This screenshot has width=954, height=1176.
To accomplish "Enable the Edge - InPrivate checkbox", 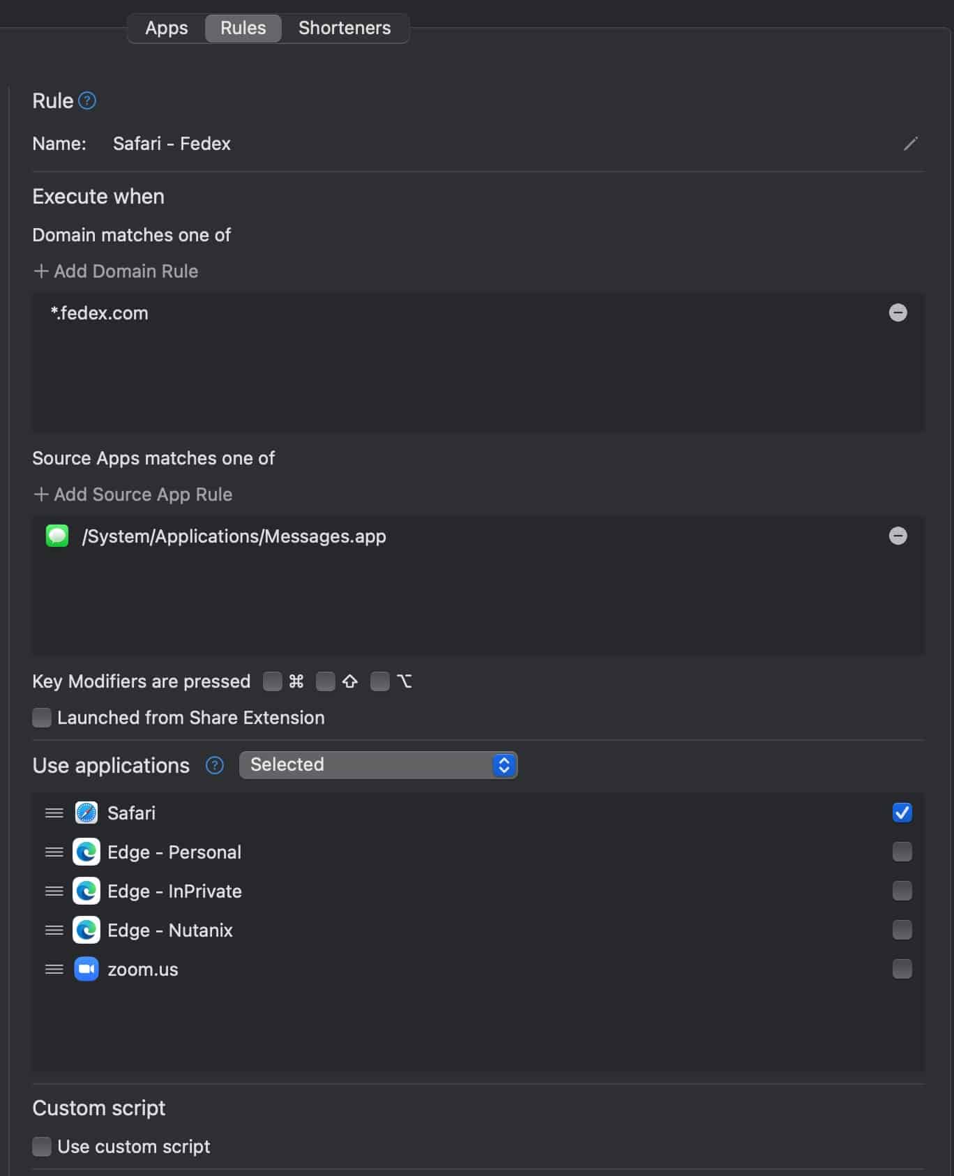I will click(x=902, y=891).
